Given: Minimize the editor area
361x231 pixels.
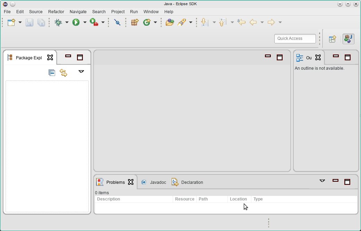Looking at the screenshot, I should [x=268, y=56].
